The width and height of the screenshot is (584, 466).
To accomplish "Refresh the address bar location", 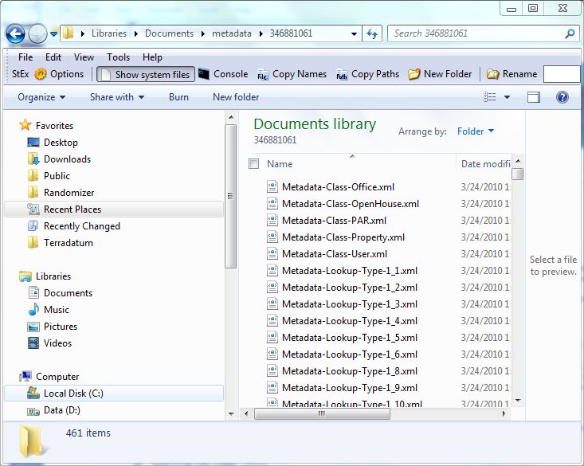I will tap(372, 34).
